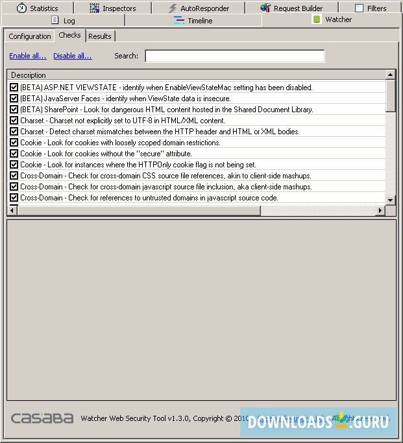This screenshot has width=403, height=443.
Task: Uncheck Charset not explicitly set to UTF-8
Action: [14, 121]
